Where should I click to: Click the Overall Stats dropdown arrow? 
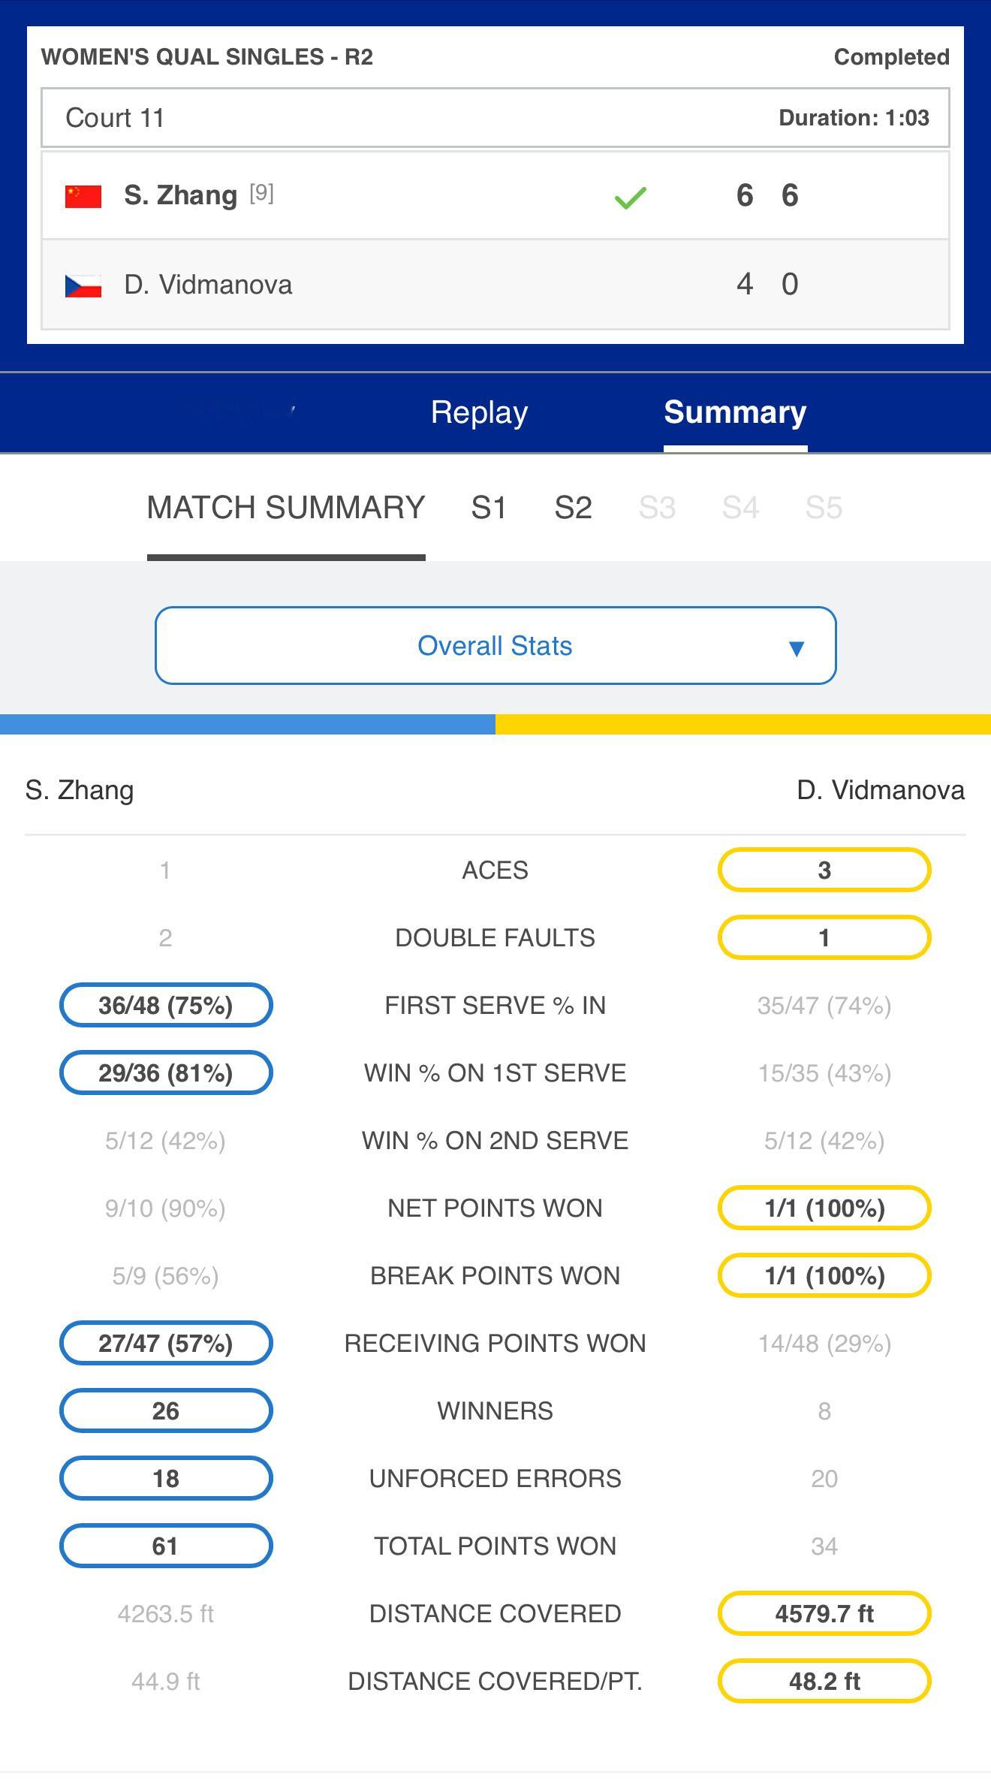click(797, 647)
